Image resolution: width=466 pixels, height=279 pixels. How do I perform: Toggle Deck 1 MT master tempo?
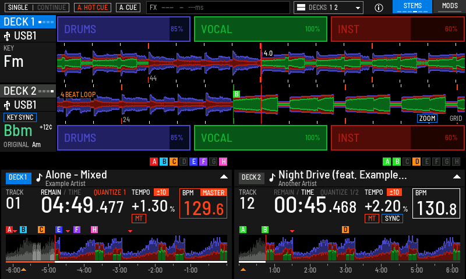(139, 219)
